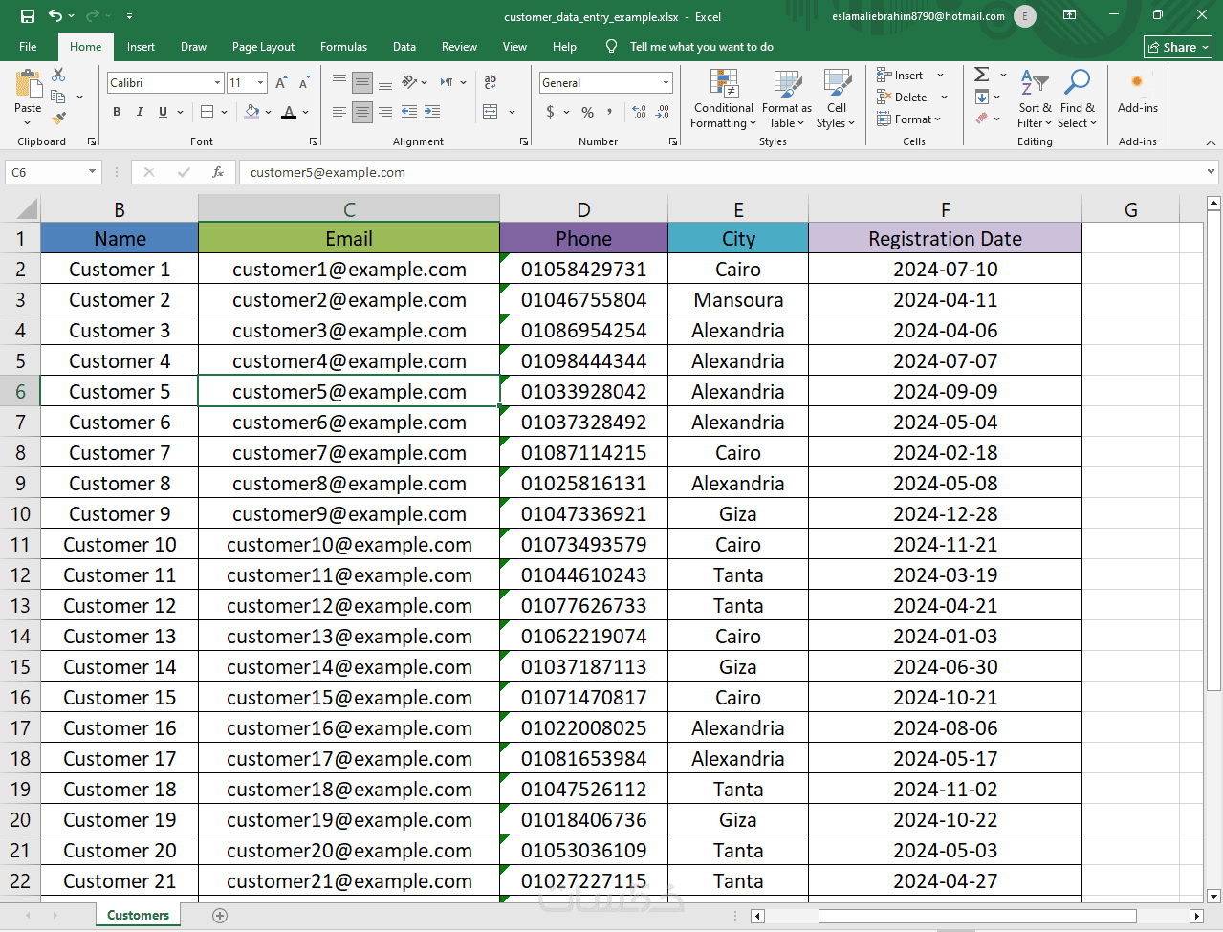Toggle Italic formatting
Viewport: 1223px width, 932px height.
click(140, 112)
